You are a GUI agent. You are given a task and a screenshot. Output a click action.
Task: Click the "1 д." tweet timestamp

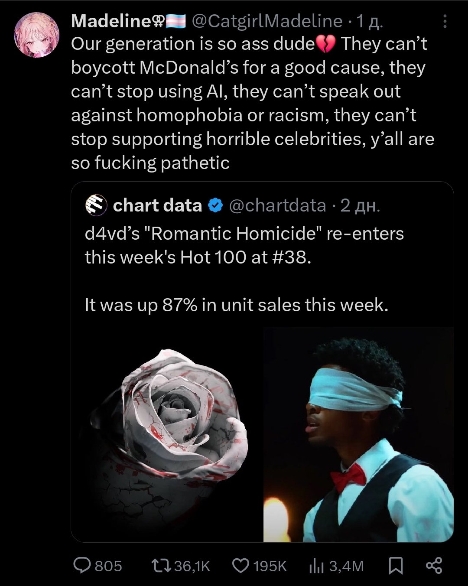click(369, 21)
